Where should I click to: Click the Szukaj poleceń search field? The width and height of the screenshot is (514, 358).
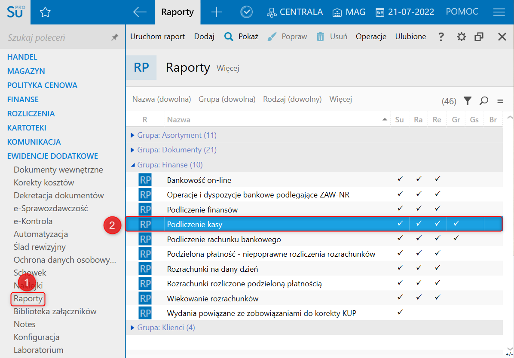pos(56,38)
